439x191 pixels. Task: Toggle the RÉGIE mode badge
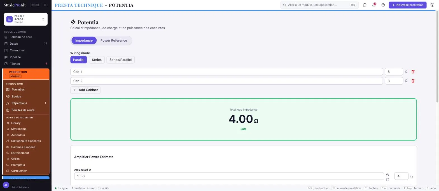(36, 5)
